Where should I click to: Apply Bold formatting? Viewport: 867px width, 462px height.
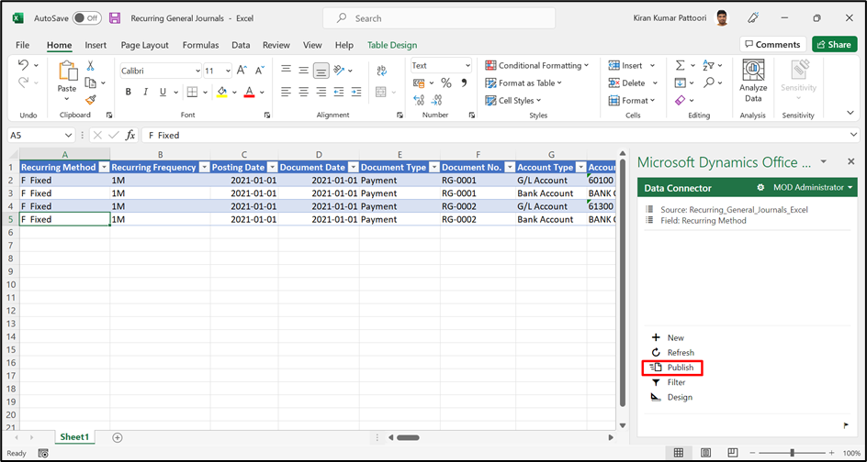click(129, 93)
